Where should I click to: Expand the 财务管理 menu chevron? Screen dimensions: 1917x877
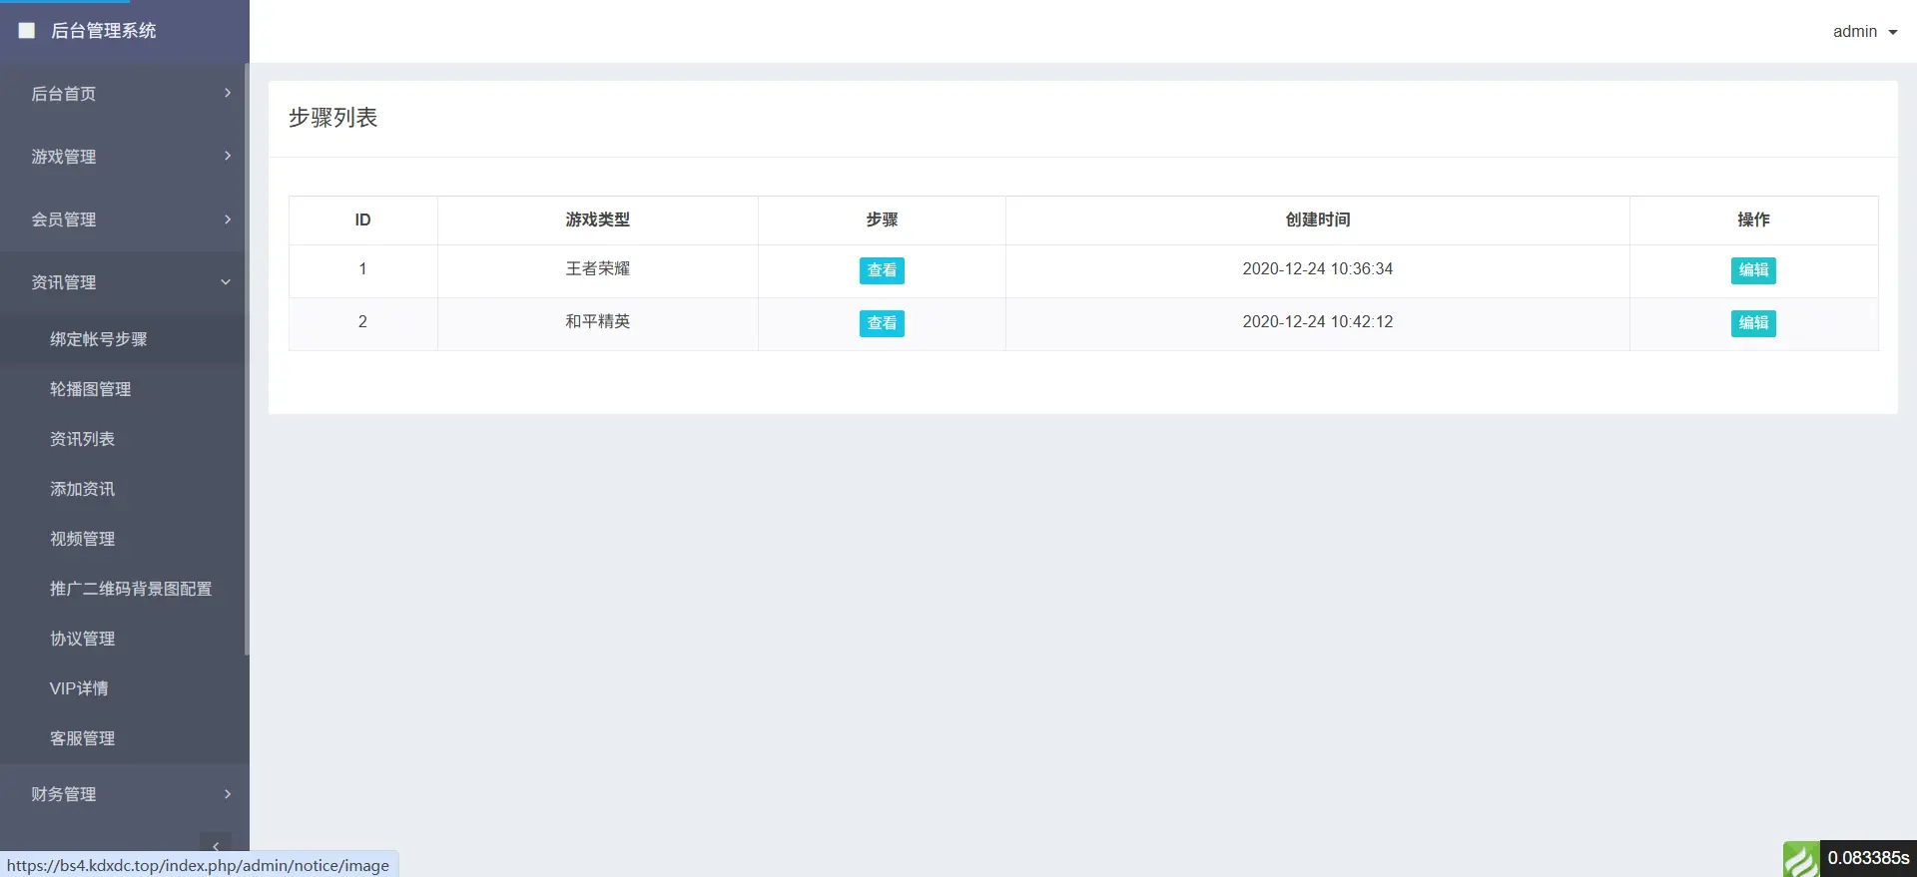click(x=228, y=794)
